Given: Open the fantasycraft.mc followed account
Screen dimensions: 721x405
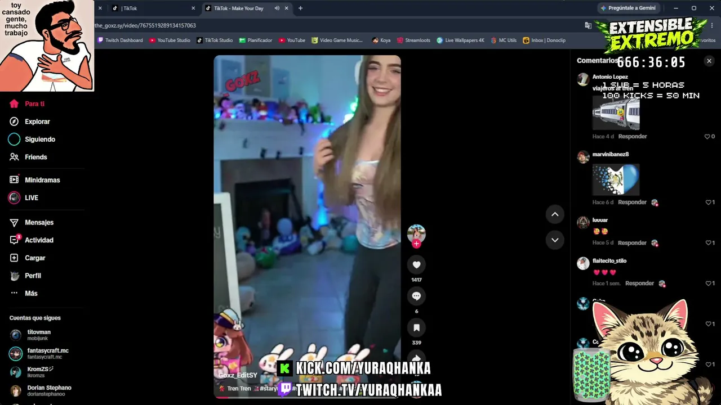Looking at the screenshot, I should point(39,353).
